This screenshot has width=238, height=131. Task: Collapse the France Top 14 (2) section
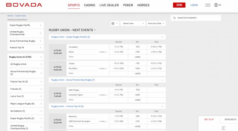click(x=162, y=106)
